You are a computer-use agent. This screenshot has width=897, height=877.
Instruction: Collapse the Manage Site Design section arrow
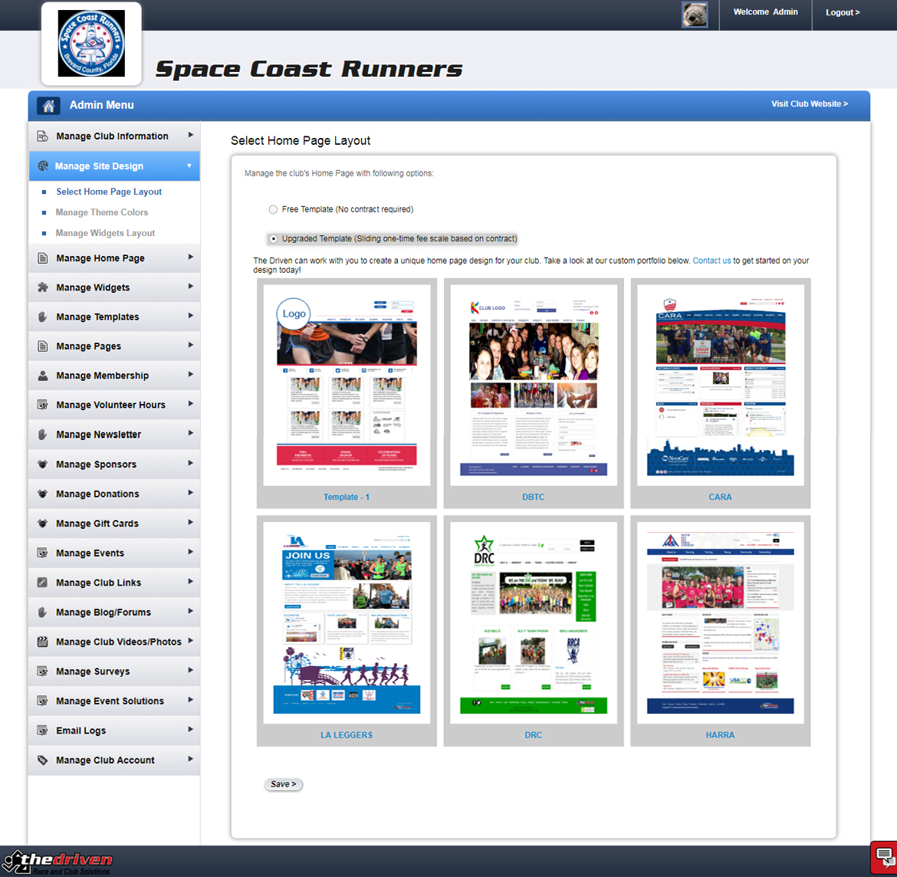(x=189, y=166)
